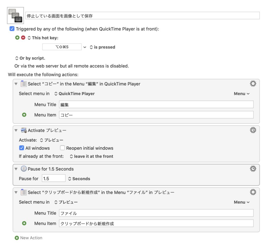This screenshot has width=267, height=247.
Task: Open gear settings on the Pause action
Action: point(253,169)
